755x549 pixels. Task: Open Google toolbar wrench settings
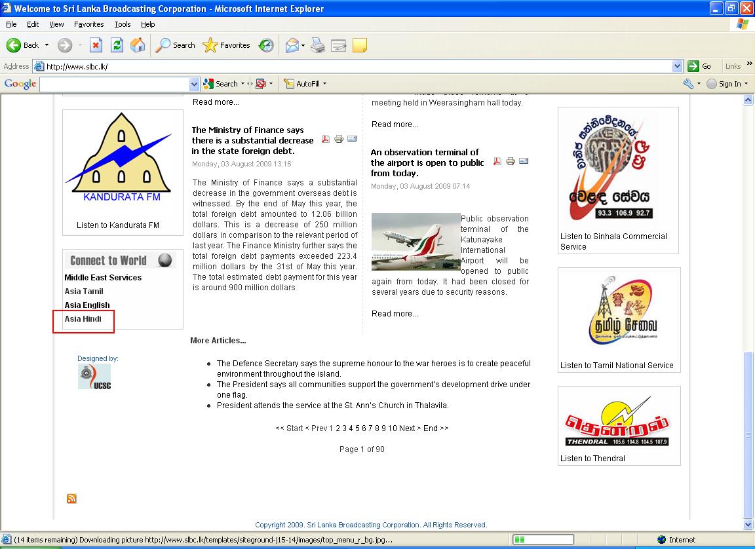(689, 84)
